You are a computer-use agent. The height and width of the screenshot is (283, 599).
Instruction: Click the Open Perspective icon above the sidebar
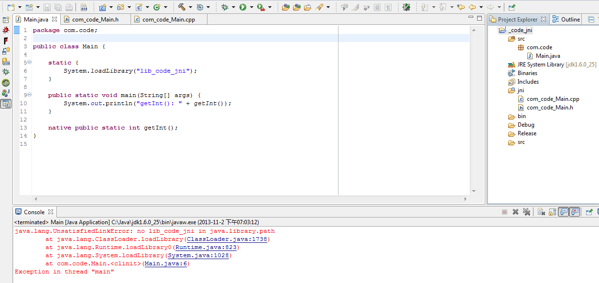pos(6,20)
